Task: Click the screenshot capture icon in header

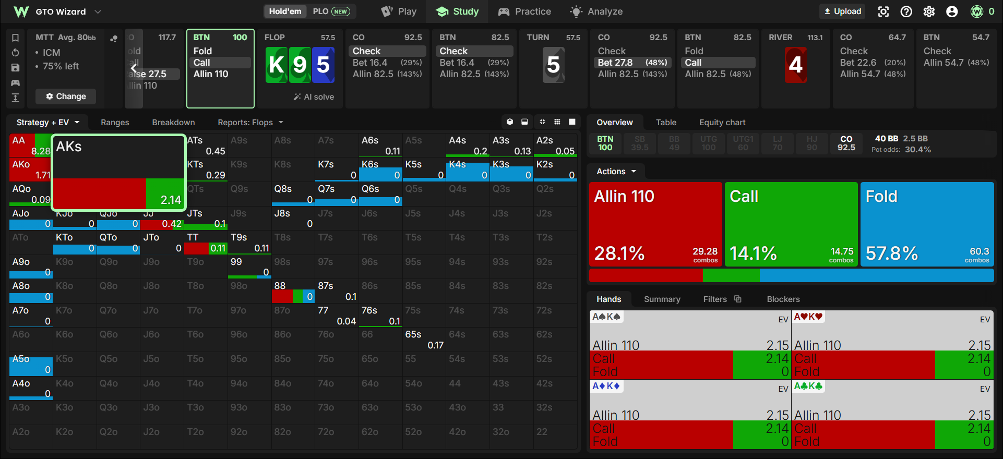Action: [883, 11]
